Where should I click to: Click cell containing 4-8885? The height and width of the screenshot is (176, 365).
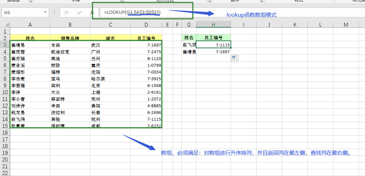click(x=146, y=106)
